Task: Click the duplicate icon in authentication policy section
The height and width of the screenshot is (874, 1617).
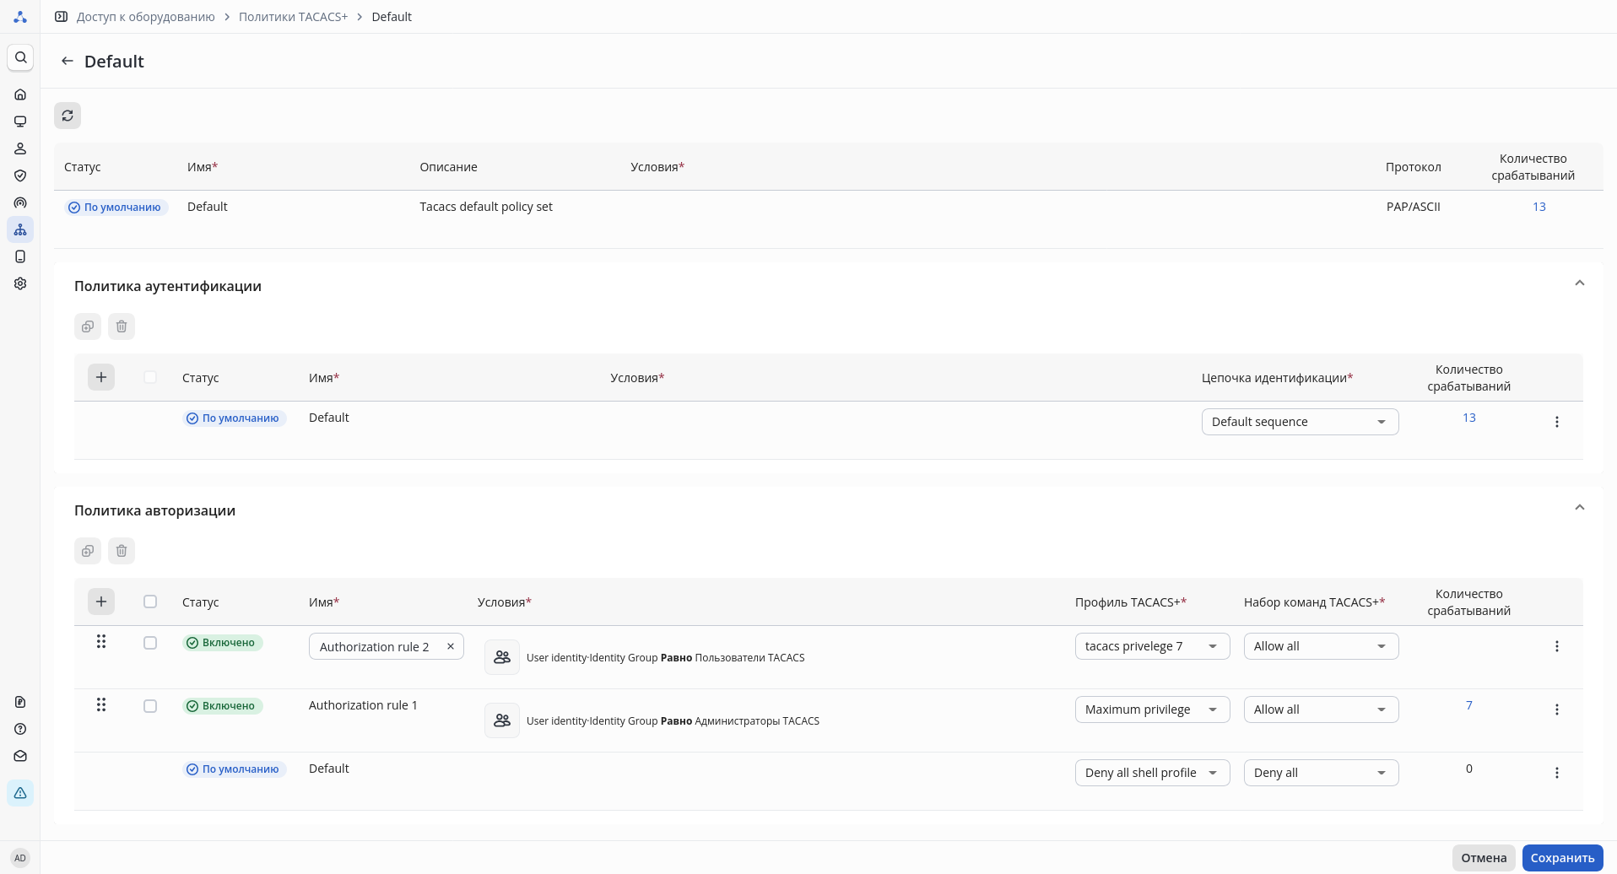Action: point(88,326)
